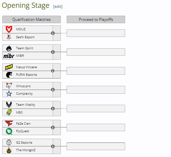
Task: Click the FaZe Clan logo
Action: click(9, 123)
